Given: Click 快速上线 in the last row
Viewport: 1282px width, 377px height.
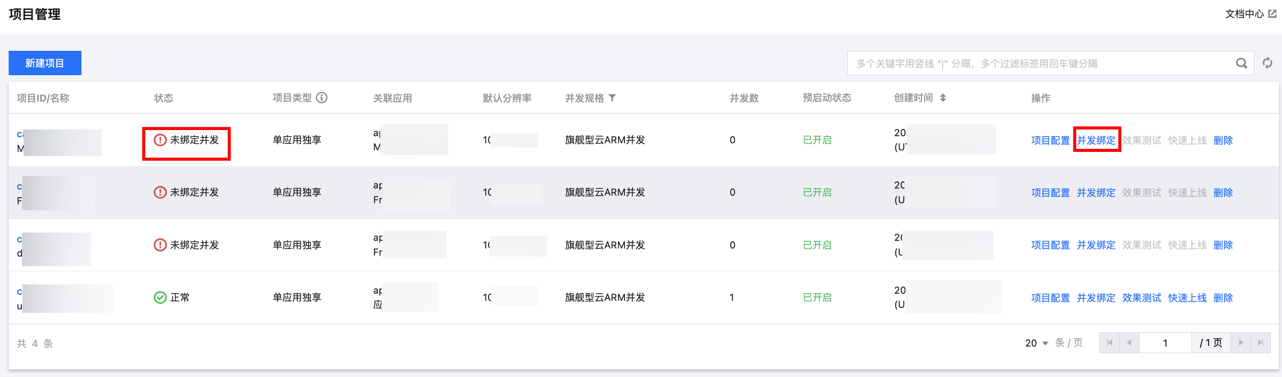Looking at the screenshot, I should [x=1187, y=298].
